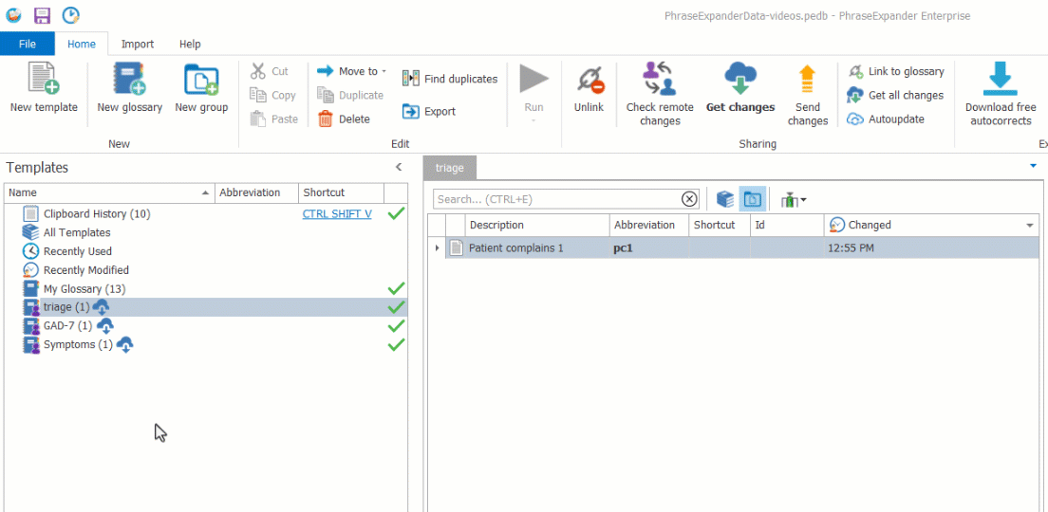The image size is (1048, 512).
Task: Select the triage document tab
Action: [450, 168]
